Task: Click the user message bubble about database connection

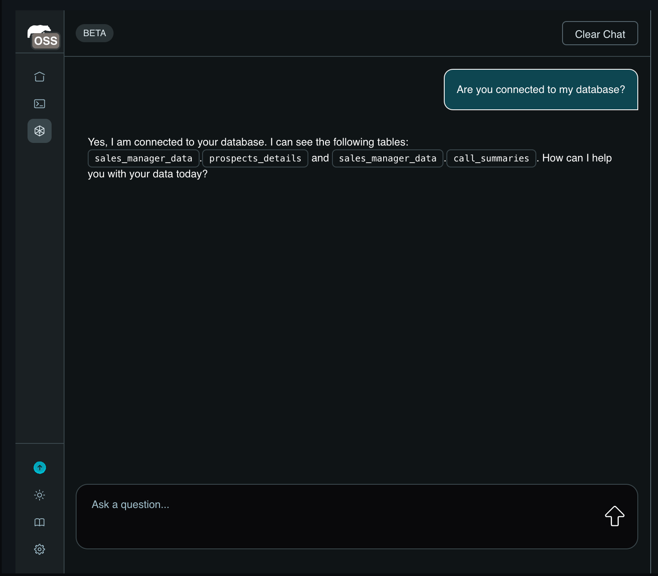Action: click(541, 90)
